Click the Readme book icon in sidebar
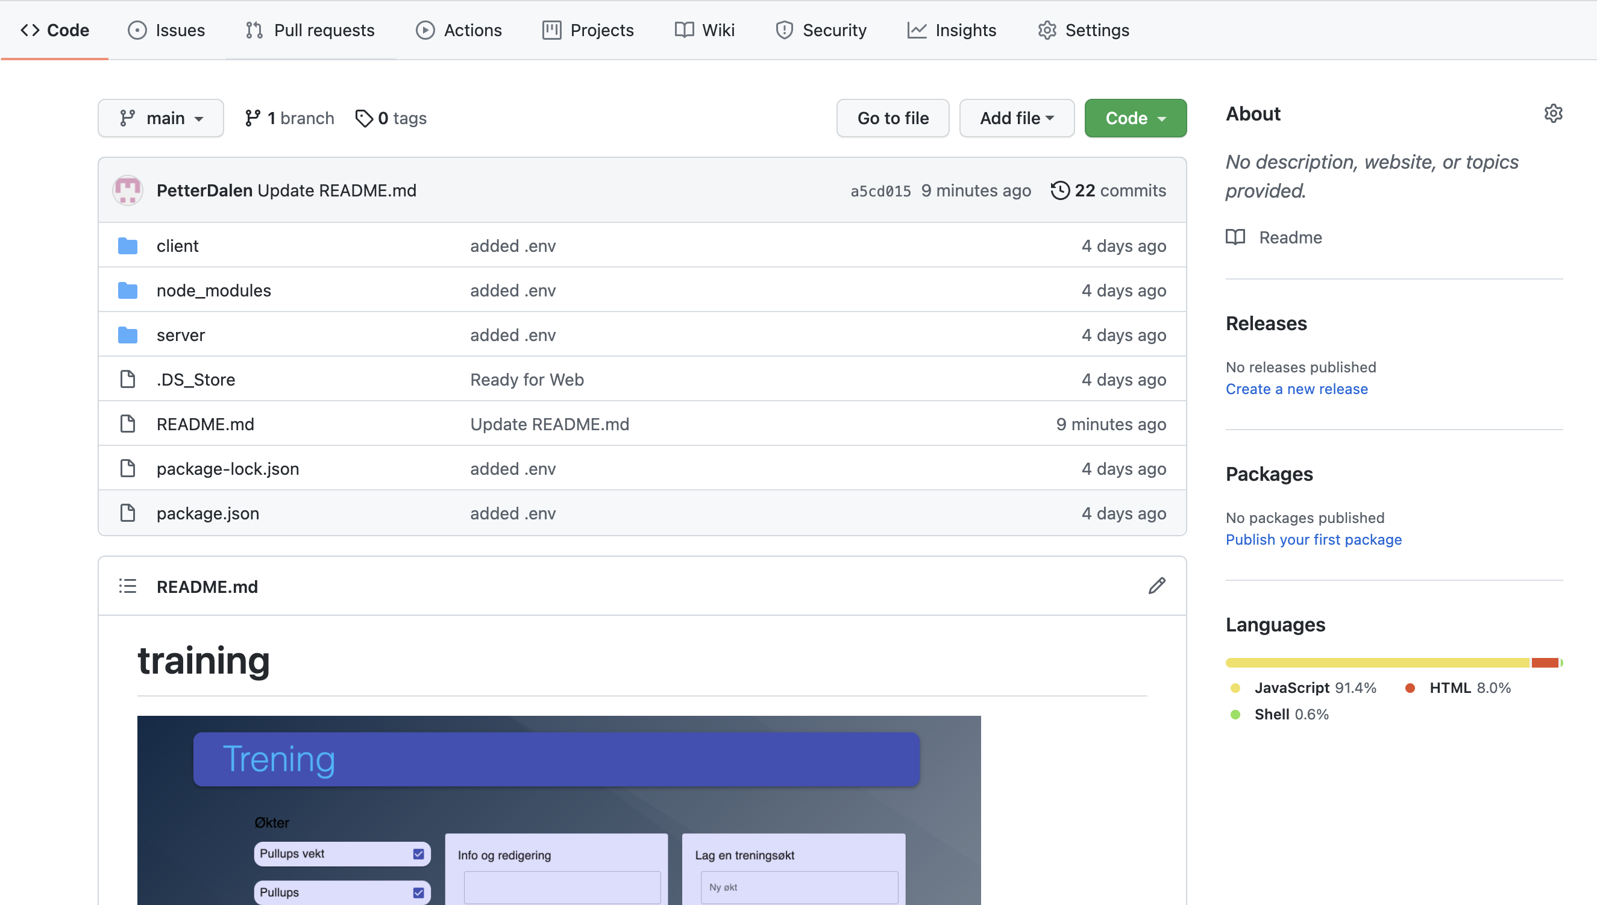 pos(1235,237)
